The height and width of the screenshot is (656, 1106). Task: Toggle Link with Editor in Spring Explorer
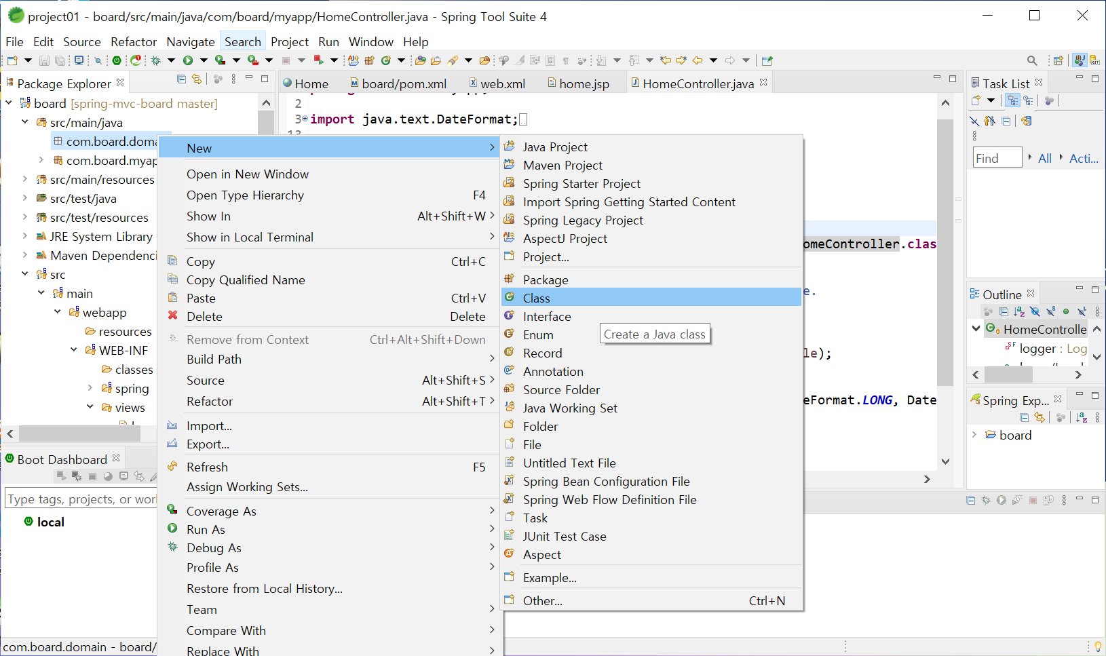tap(1040, 417)
